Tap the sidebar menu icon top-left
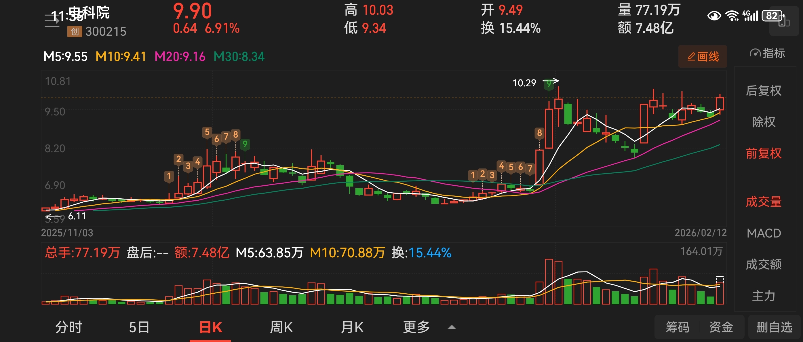The width and height of the screenshot is (803, 342). pos(52,20)
